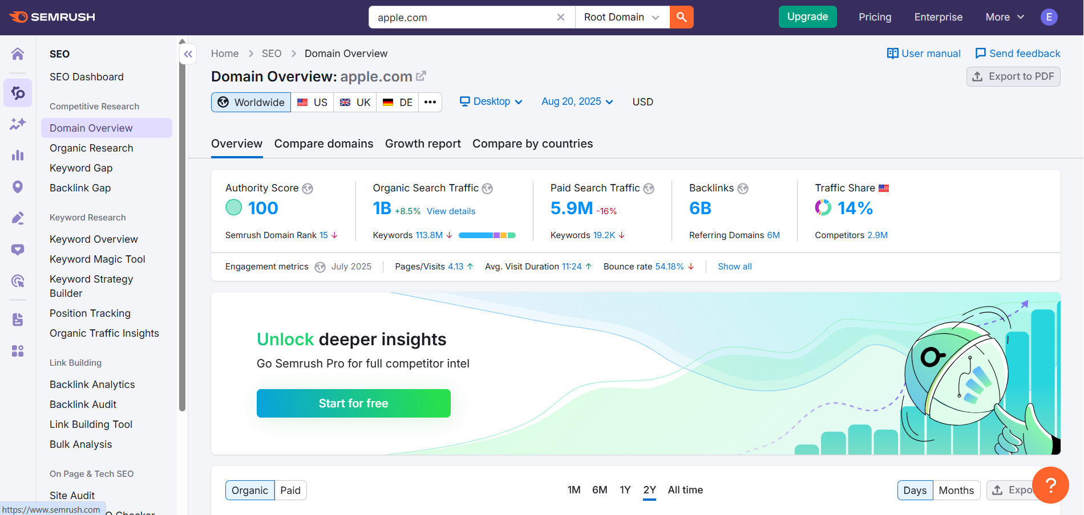The height and width of the screenshot is (515, 1084).
Task: Select Organic chart toggle
Action: 250,491
